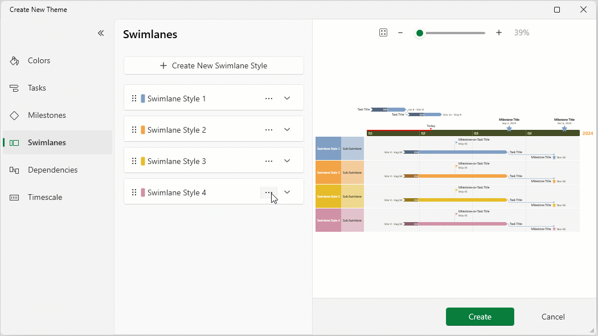Open more options for Swimlane Style 4

coord(268,192)
